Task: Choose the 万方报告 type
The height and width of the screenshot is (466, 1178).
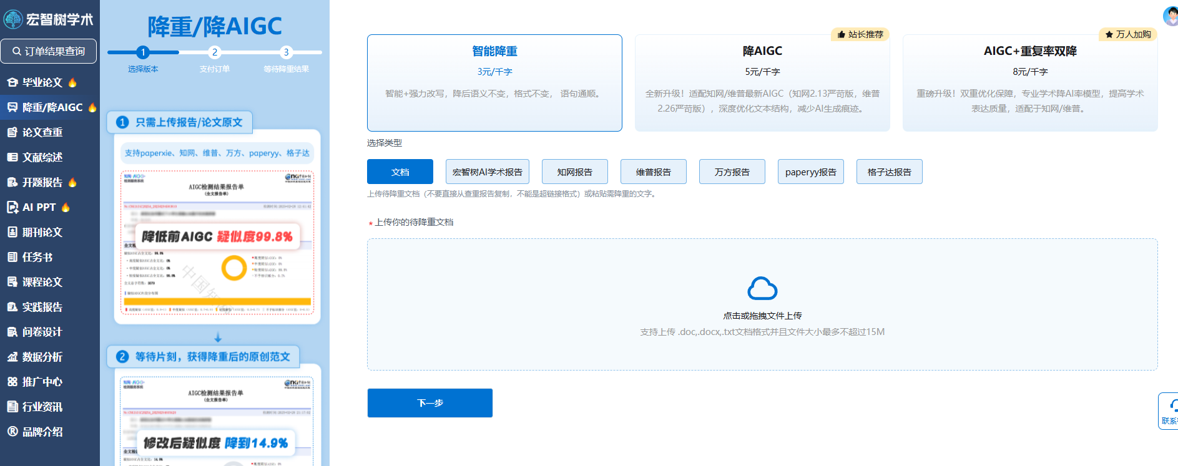Action: pos(732,172)
